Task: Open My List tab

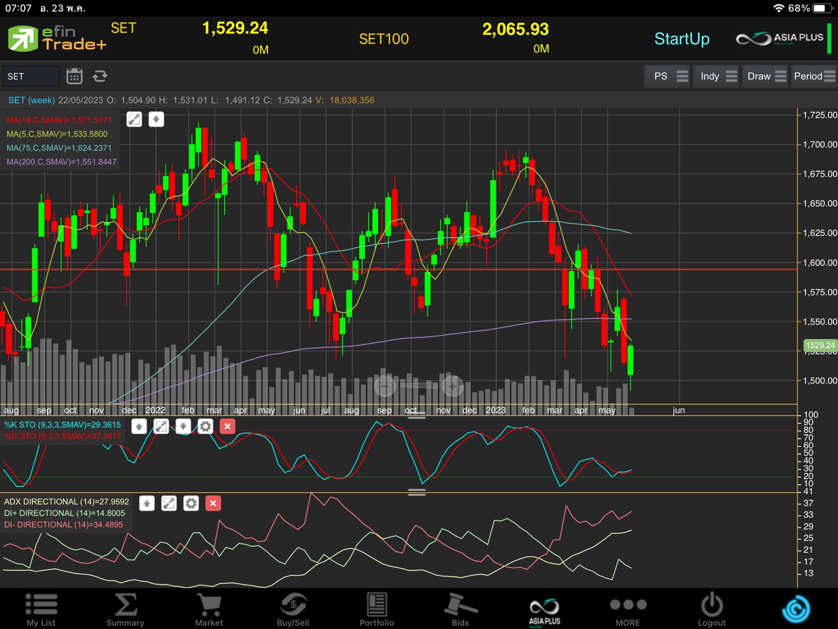Action: [41, 609]
